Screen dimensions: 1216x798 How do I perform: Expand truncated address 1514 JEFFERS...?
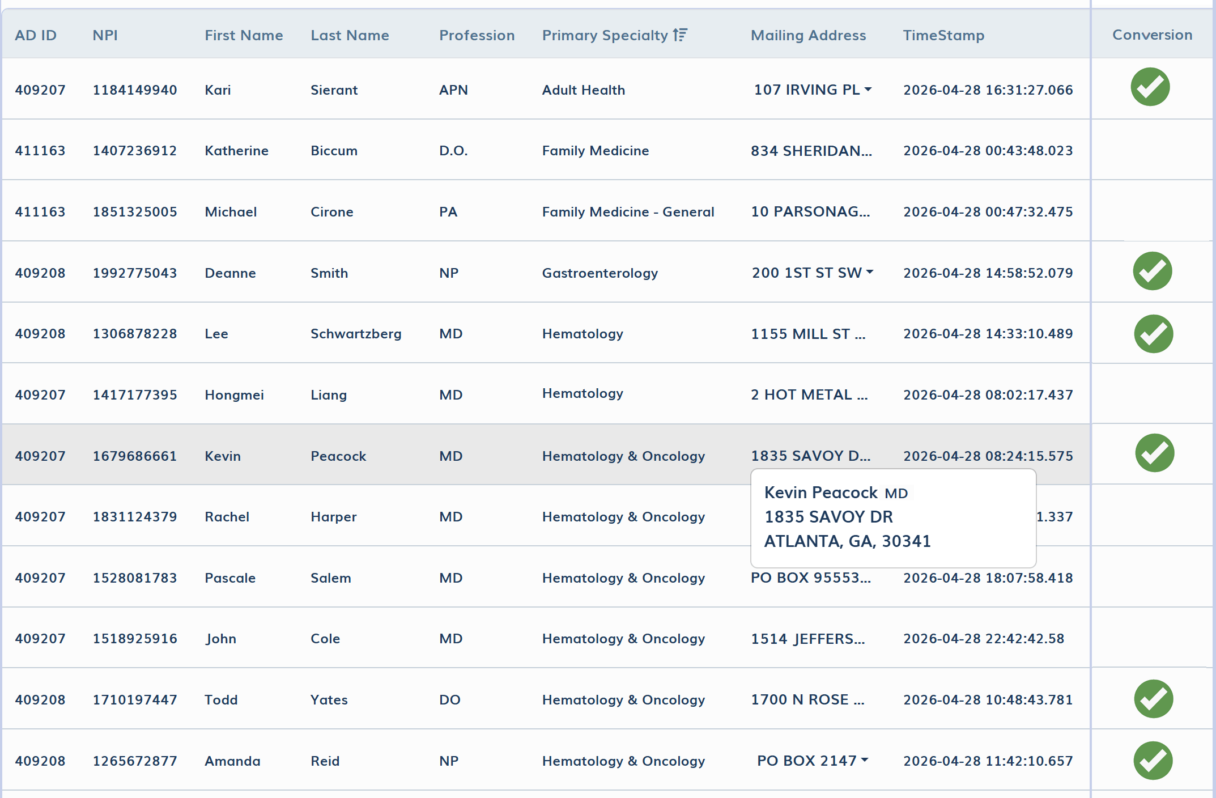(808, 639)
